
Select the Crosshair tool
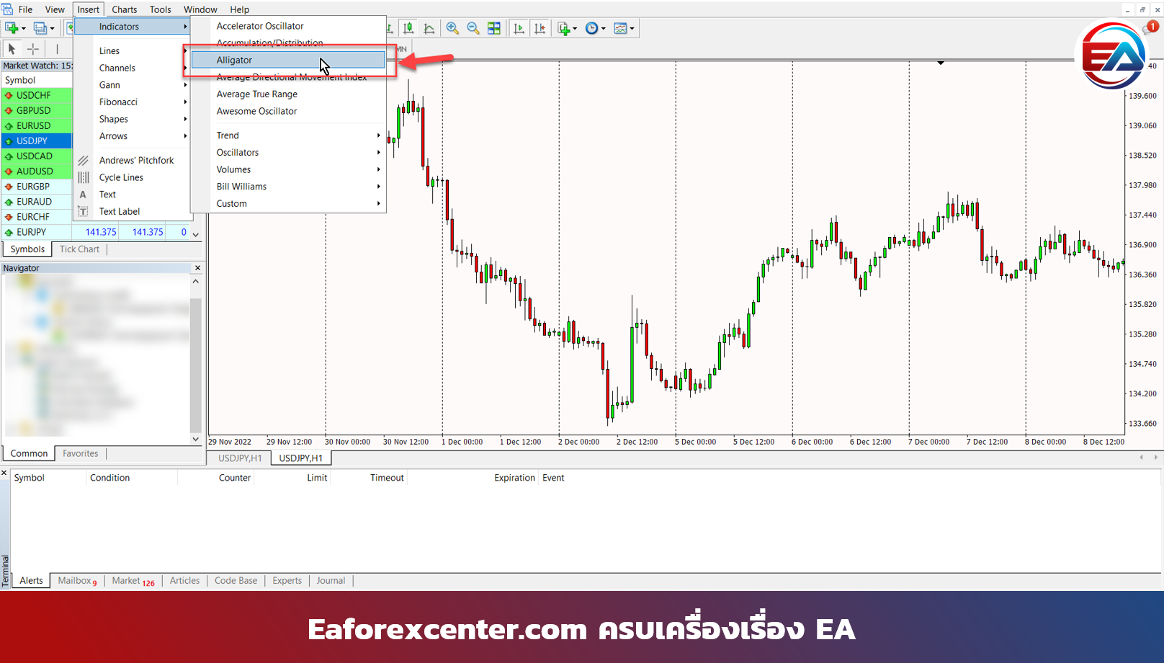33,49
